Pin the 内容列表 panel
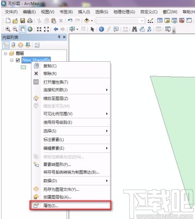The height and width of the screenshot is (219, 195). tap(59, 37)
